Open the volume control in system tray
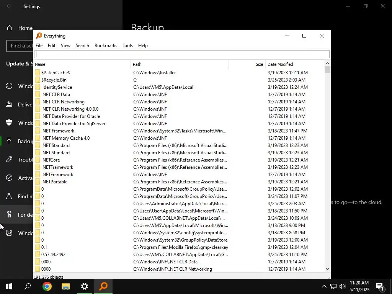This screenshot has height=294, width=392. [342, 286]
